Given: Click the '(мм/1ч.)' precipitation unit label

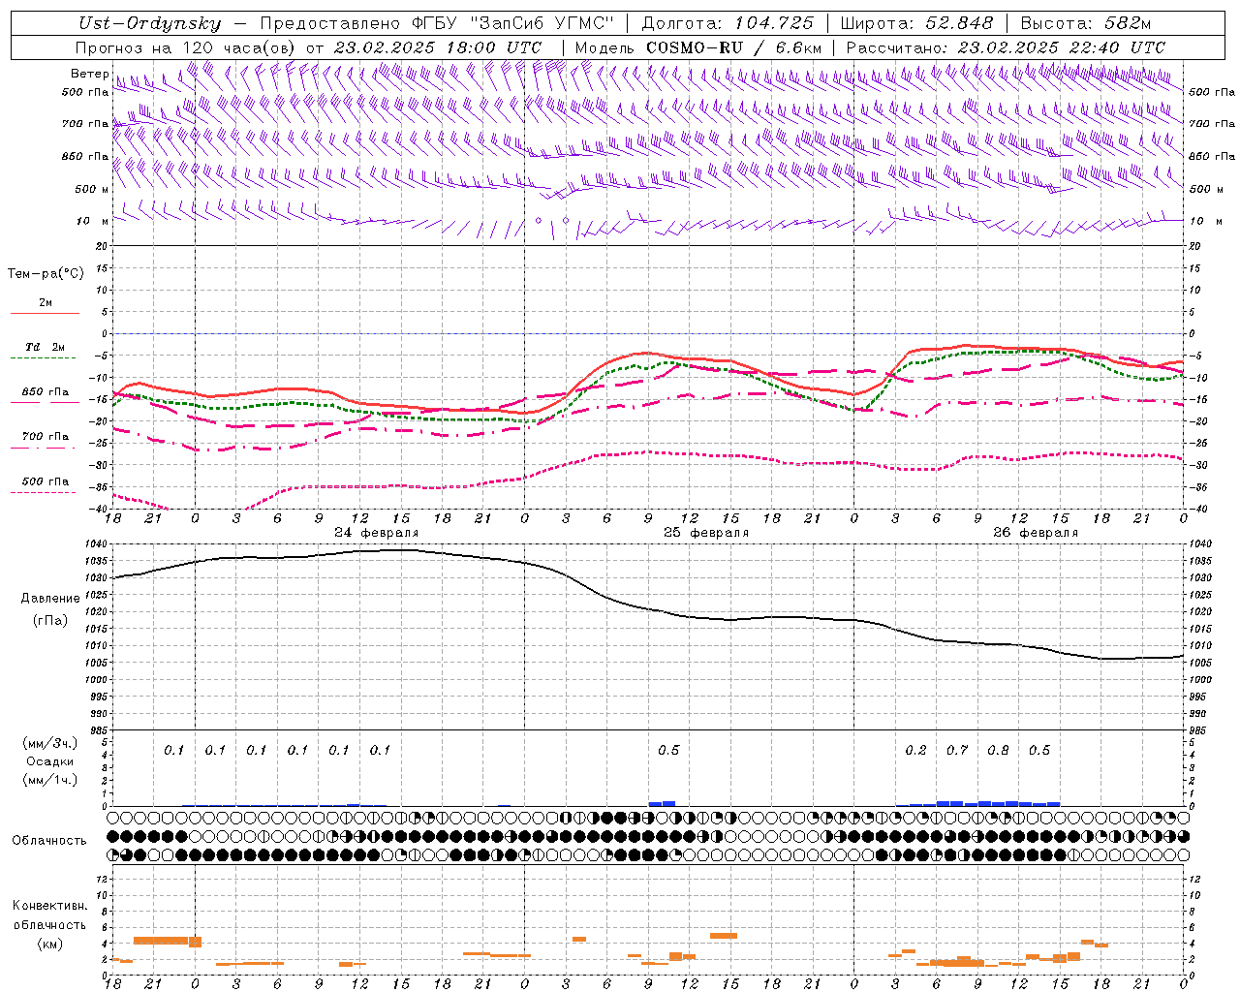Looking at the screenshot, I should tap(50, 780).
